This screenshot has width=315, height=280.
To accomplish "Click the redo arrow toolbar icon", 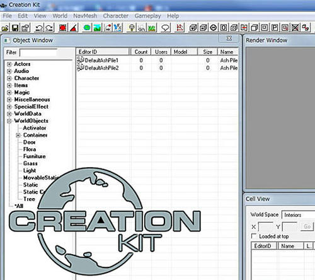I will click(49, 28).
